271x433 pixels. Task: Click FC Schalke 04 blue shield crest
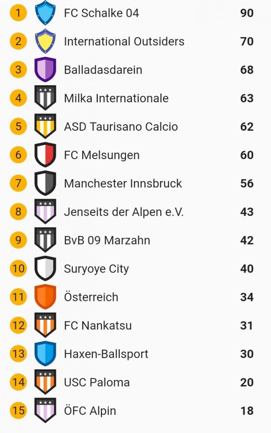coord(45,13)
